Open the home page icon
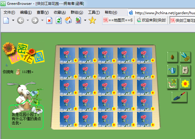Screen dimensions: 195x139 coord(68,20)
